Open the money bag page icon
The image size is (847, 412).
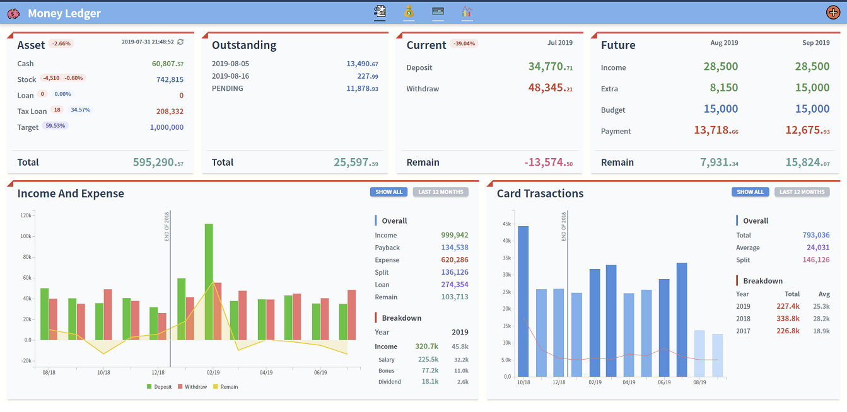tap(409, 11)
